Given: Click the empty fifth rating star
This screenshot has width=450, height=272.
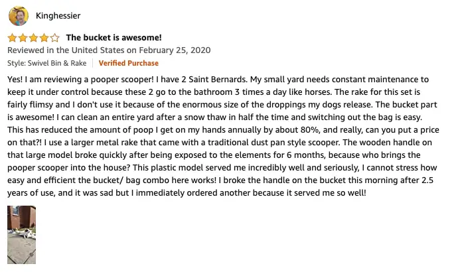Looking at the screenshot, I should (55, 38).
